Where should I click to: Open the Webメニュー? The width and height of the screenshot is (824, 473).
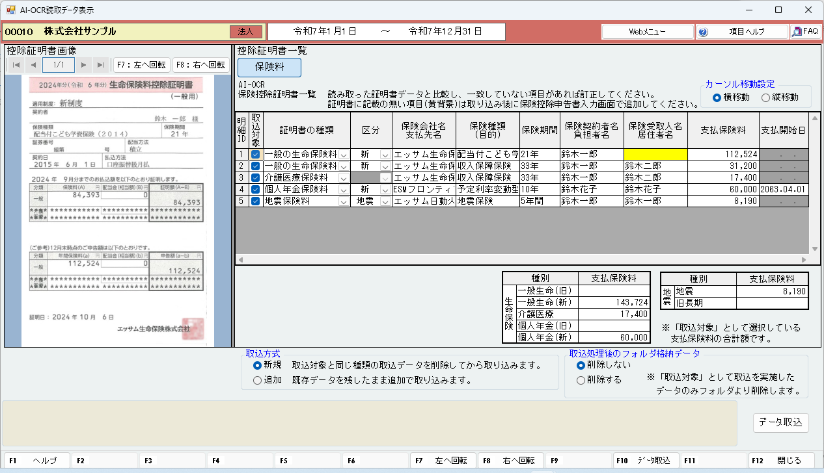(x=647, y=31)
